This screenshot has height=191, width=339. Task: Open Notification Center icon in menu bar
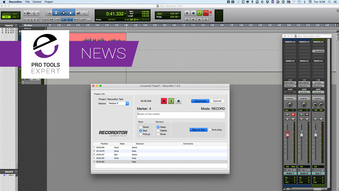[335, 2]
